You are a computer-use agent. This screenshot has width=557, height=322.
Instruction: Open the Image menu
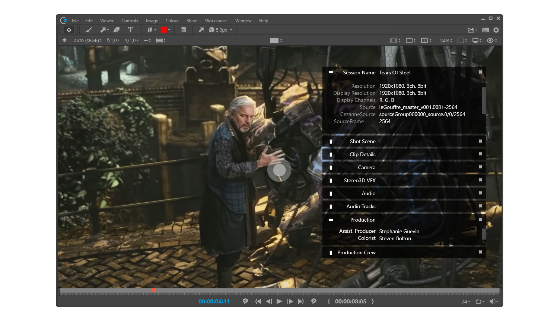tap(152, 21)
